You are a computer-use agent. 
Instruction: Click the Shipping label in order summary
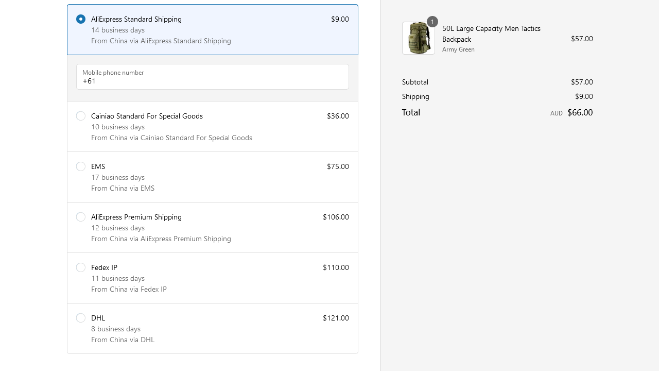(x=415, y=96)
